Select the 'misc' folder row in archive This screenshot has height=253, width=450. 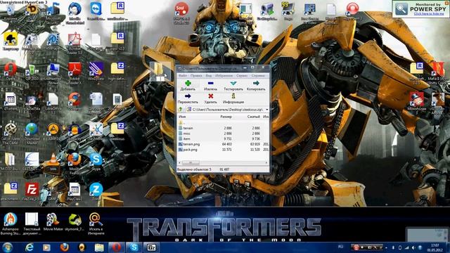point(223,134)
